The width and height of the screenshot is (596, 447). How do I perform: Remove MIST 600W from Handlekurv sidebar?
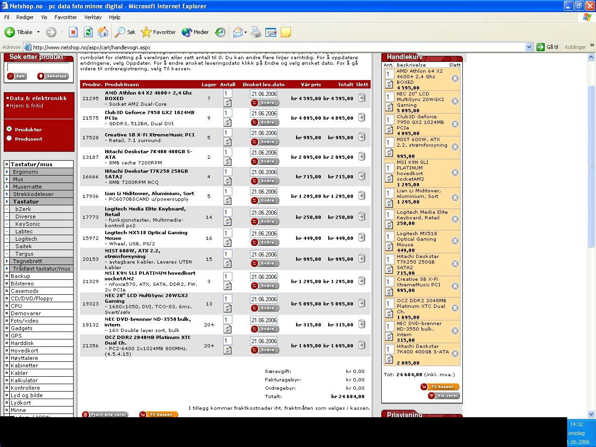[x=455, y=147]
